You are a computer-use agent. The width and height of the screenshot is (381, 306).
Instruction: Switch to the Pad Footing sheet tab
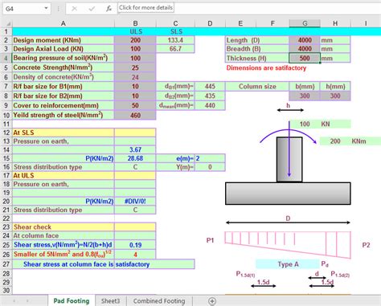(72, 301)
